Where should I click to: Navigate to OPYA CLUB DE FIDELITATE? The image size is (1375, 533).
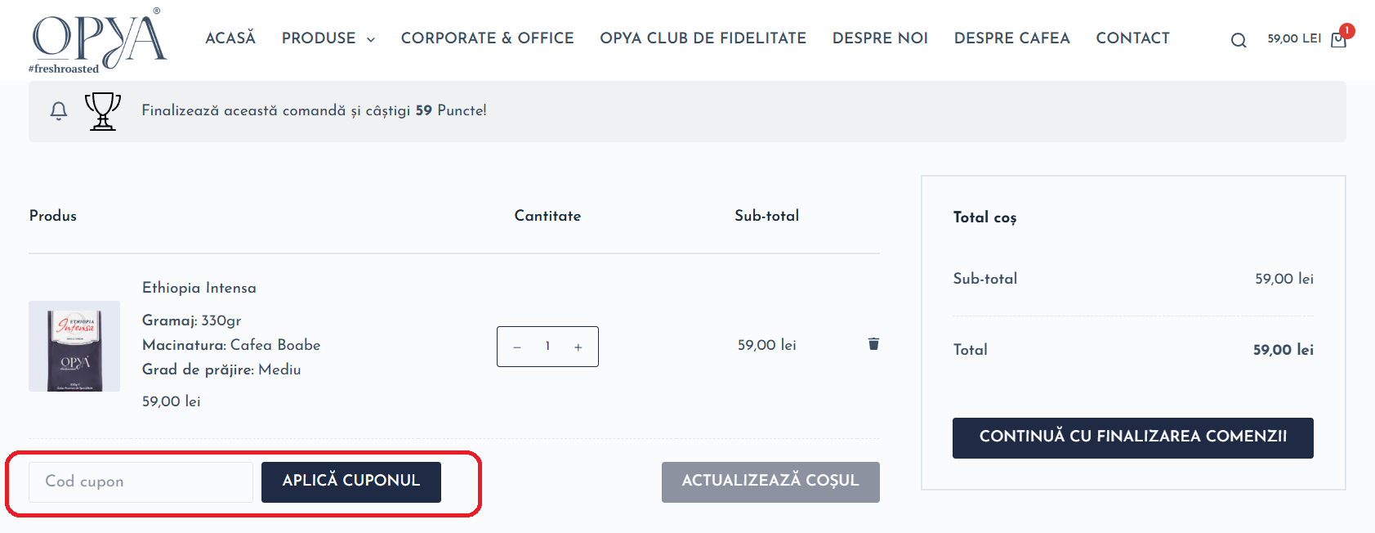coord(703,38)
